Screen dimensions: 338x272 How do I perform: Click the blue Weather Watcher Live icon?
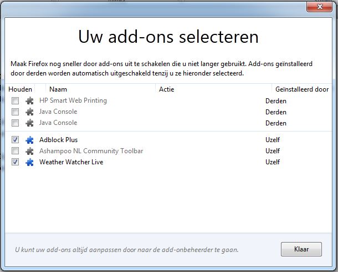tap(29, 162)
